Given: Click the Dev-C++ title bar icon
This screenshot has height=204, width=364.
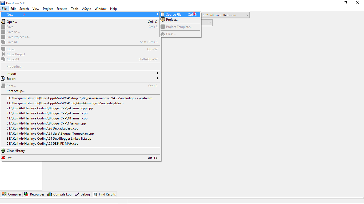Looking at the screenshot, I should 3,3.
